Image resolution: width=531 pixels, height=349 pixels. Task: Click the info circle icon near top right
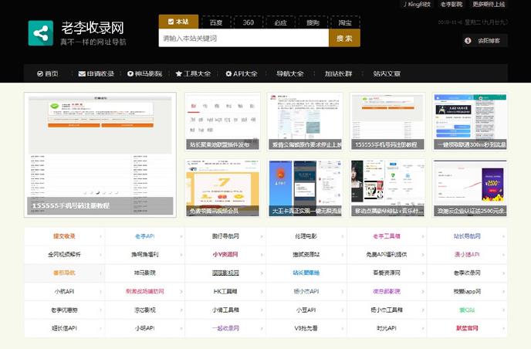(468, 41)
